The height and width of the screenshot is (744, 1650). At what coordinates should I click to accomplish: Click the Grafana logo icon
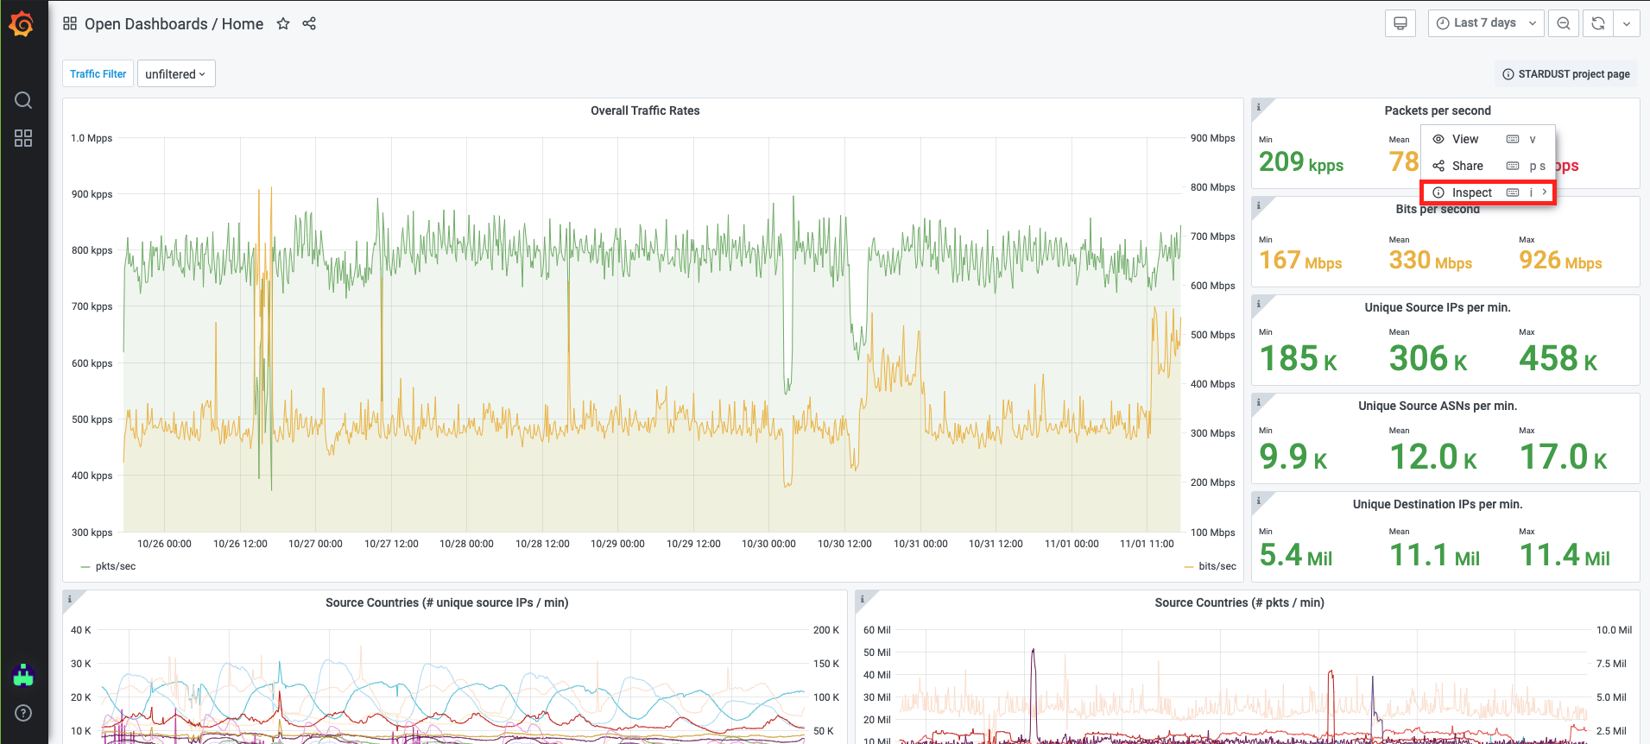22,24
